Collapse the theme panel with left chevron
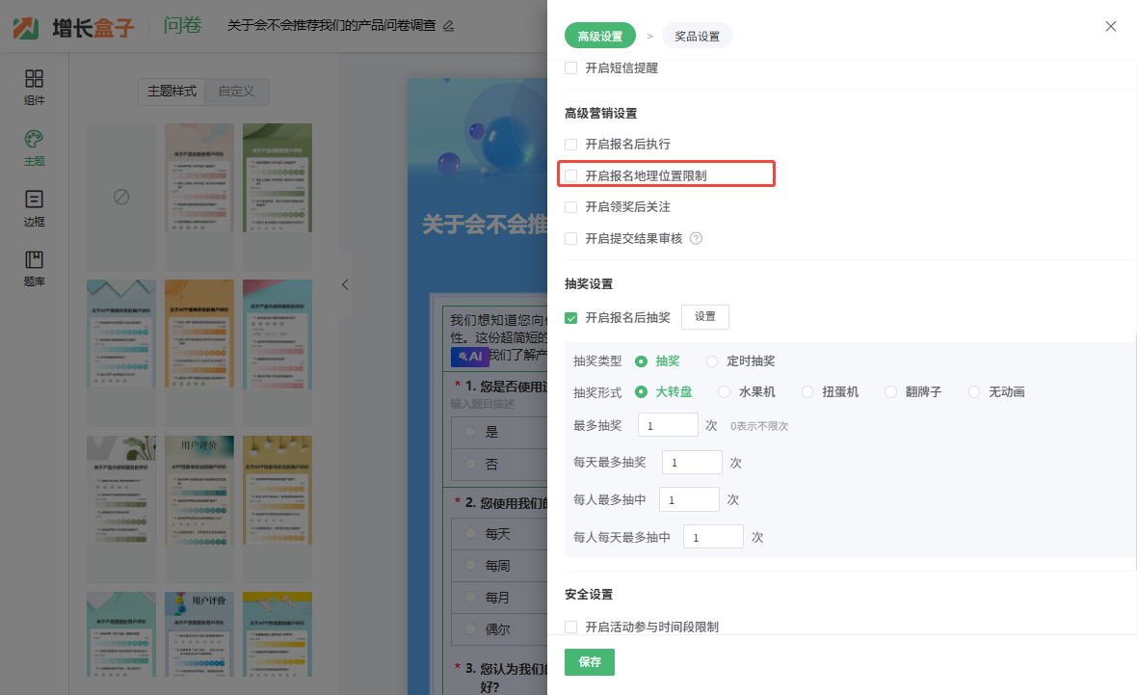Viewport: 1137px width, 695px height. [345, 284]
